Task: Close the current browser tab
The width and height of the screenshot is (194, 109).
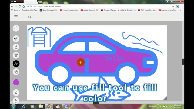Action: click(35, 2)
